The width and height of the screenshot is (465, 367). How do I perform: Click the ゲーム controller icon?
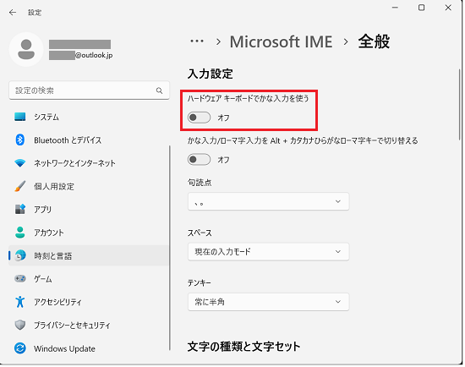click(x=20, y=278)
